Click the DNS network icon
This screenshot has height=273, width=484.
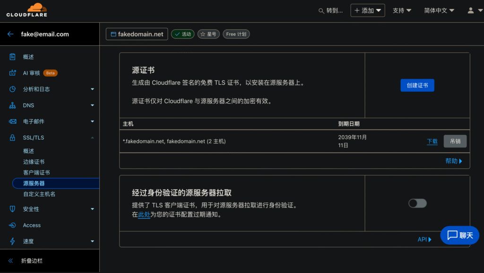(13, 105)
